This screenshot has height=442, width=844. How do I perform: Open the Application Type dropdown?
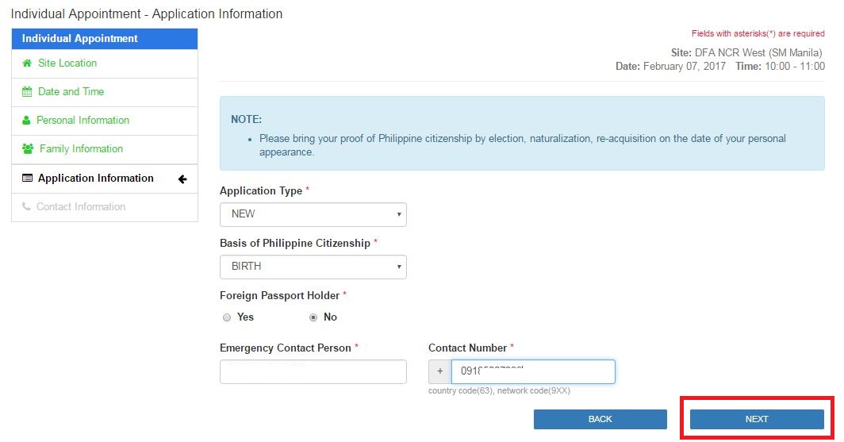[313, 214]
